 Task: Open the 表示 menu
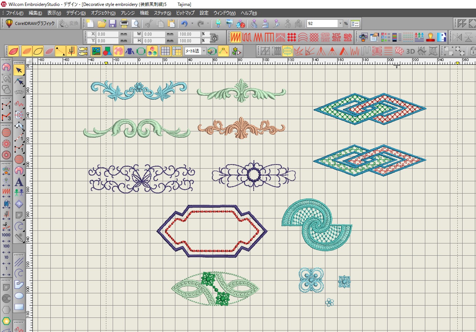coord(54,13)
